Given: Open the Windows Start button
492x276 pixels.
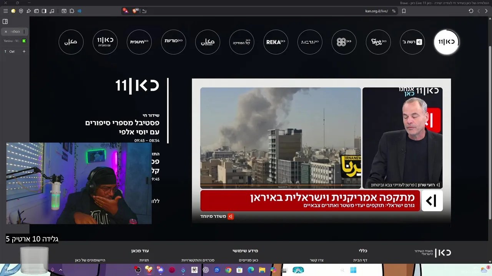Looking at the screenshot, I should point(353,270).
